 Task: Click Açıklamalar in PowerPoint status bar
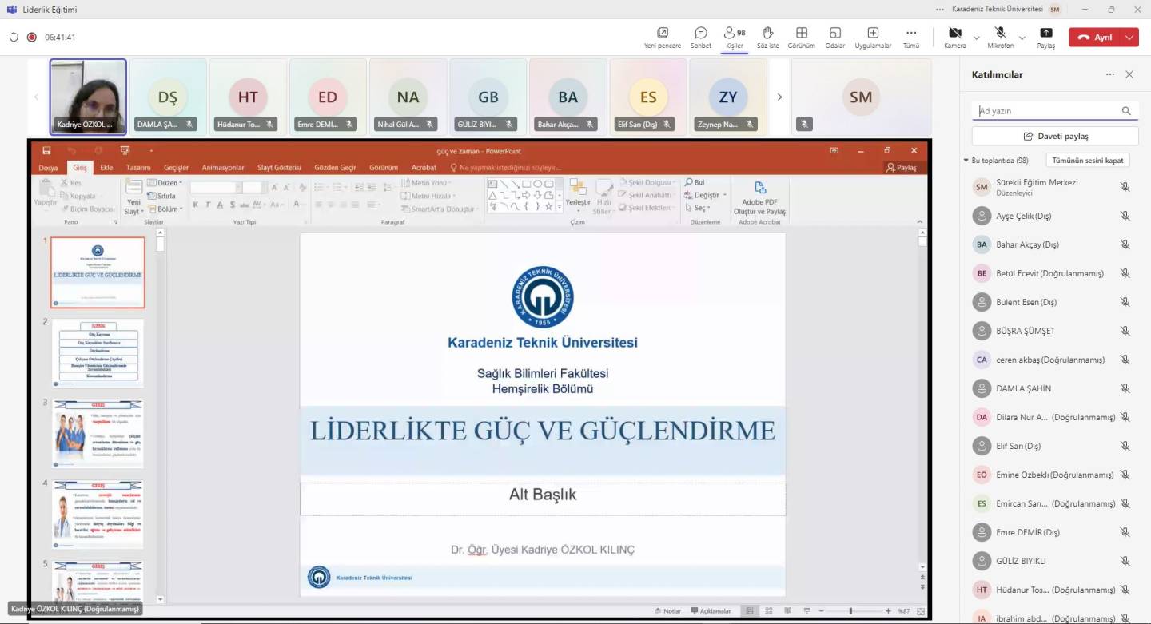coord(711,611)
